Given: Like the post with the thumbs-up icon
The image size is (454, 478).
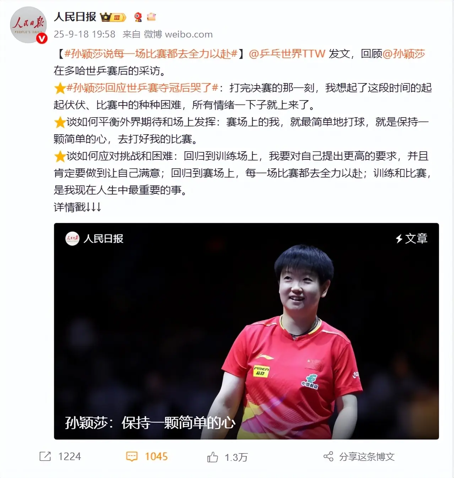Looking at the screenshot, I should tap(212, 457).
